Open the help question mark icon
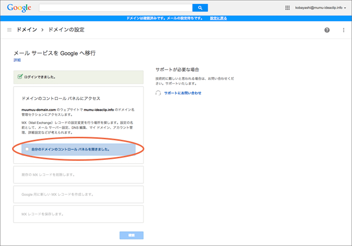The height and width of the screenshot is (246, 352). coord(327,30)
